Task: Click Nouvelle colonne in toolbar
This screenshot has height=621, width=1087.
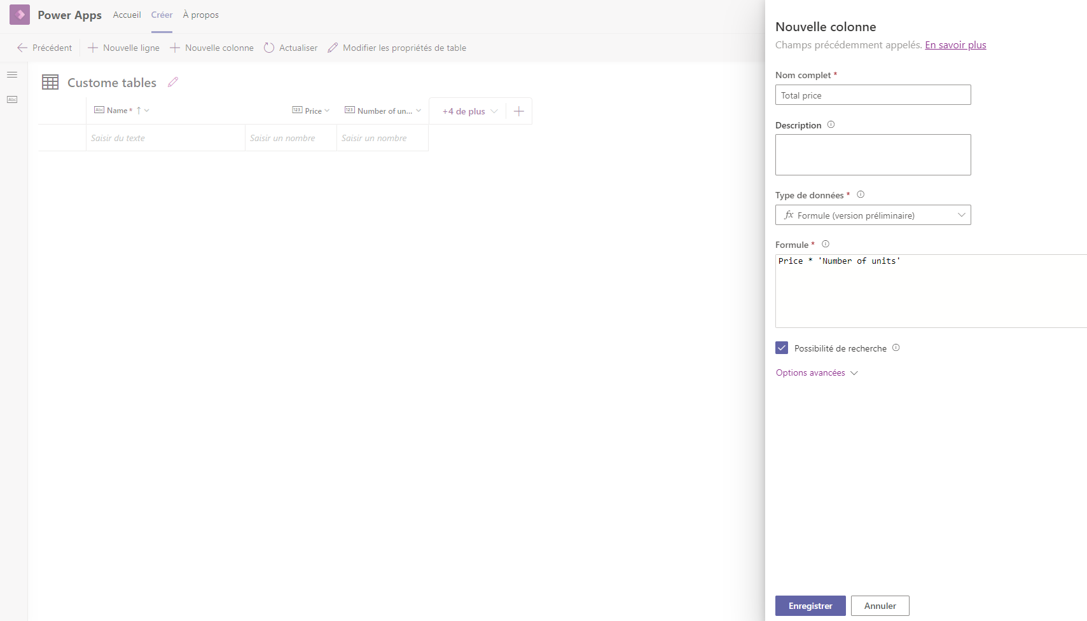Action: (x=211, y=48)
